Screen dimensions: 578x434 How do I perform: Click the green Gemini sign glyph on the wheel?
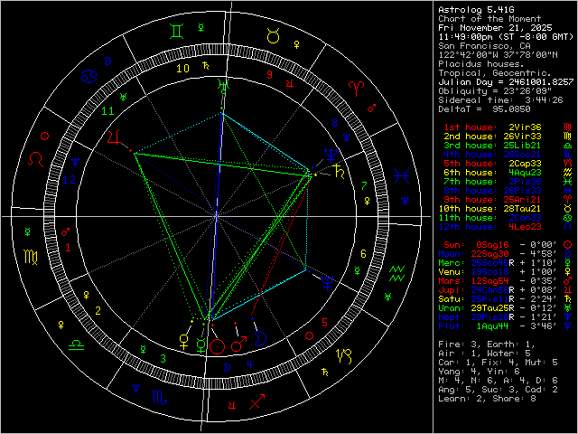[x=177, y=32]
